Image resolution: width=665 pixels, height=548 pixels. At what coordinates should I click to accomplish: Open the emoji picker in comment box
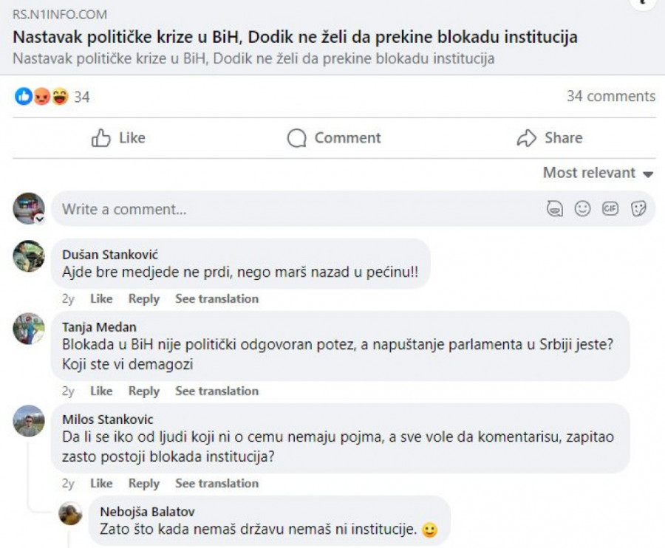pos(583,209)
